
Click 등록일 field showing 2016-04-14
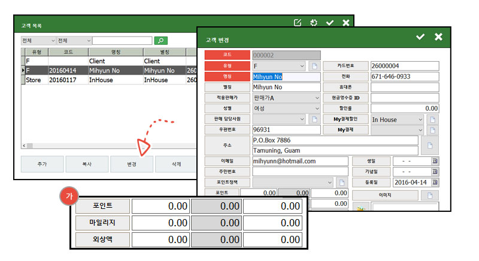(x=412, y=182)
